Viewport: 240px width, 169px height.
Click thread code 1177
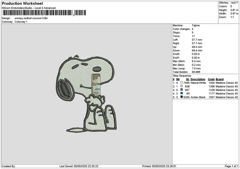212,94
